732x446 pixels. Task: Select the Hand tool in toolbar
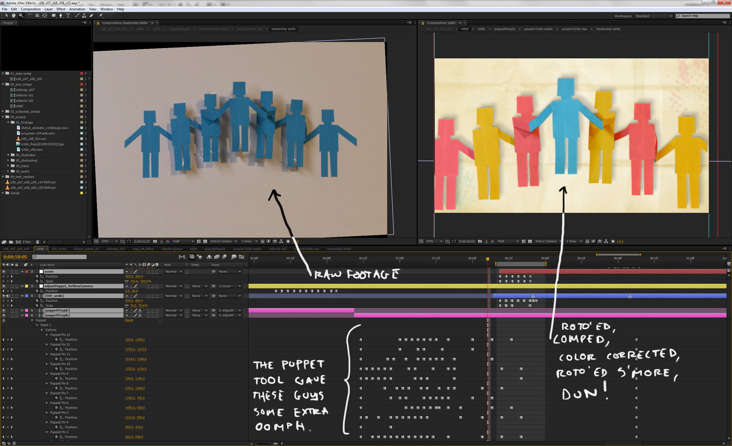point(14,16)
